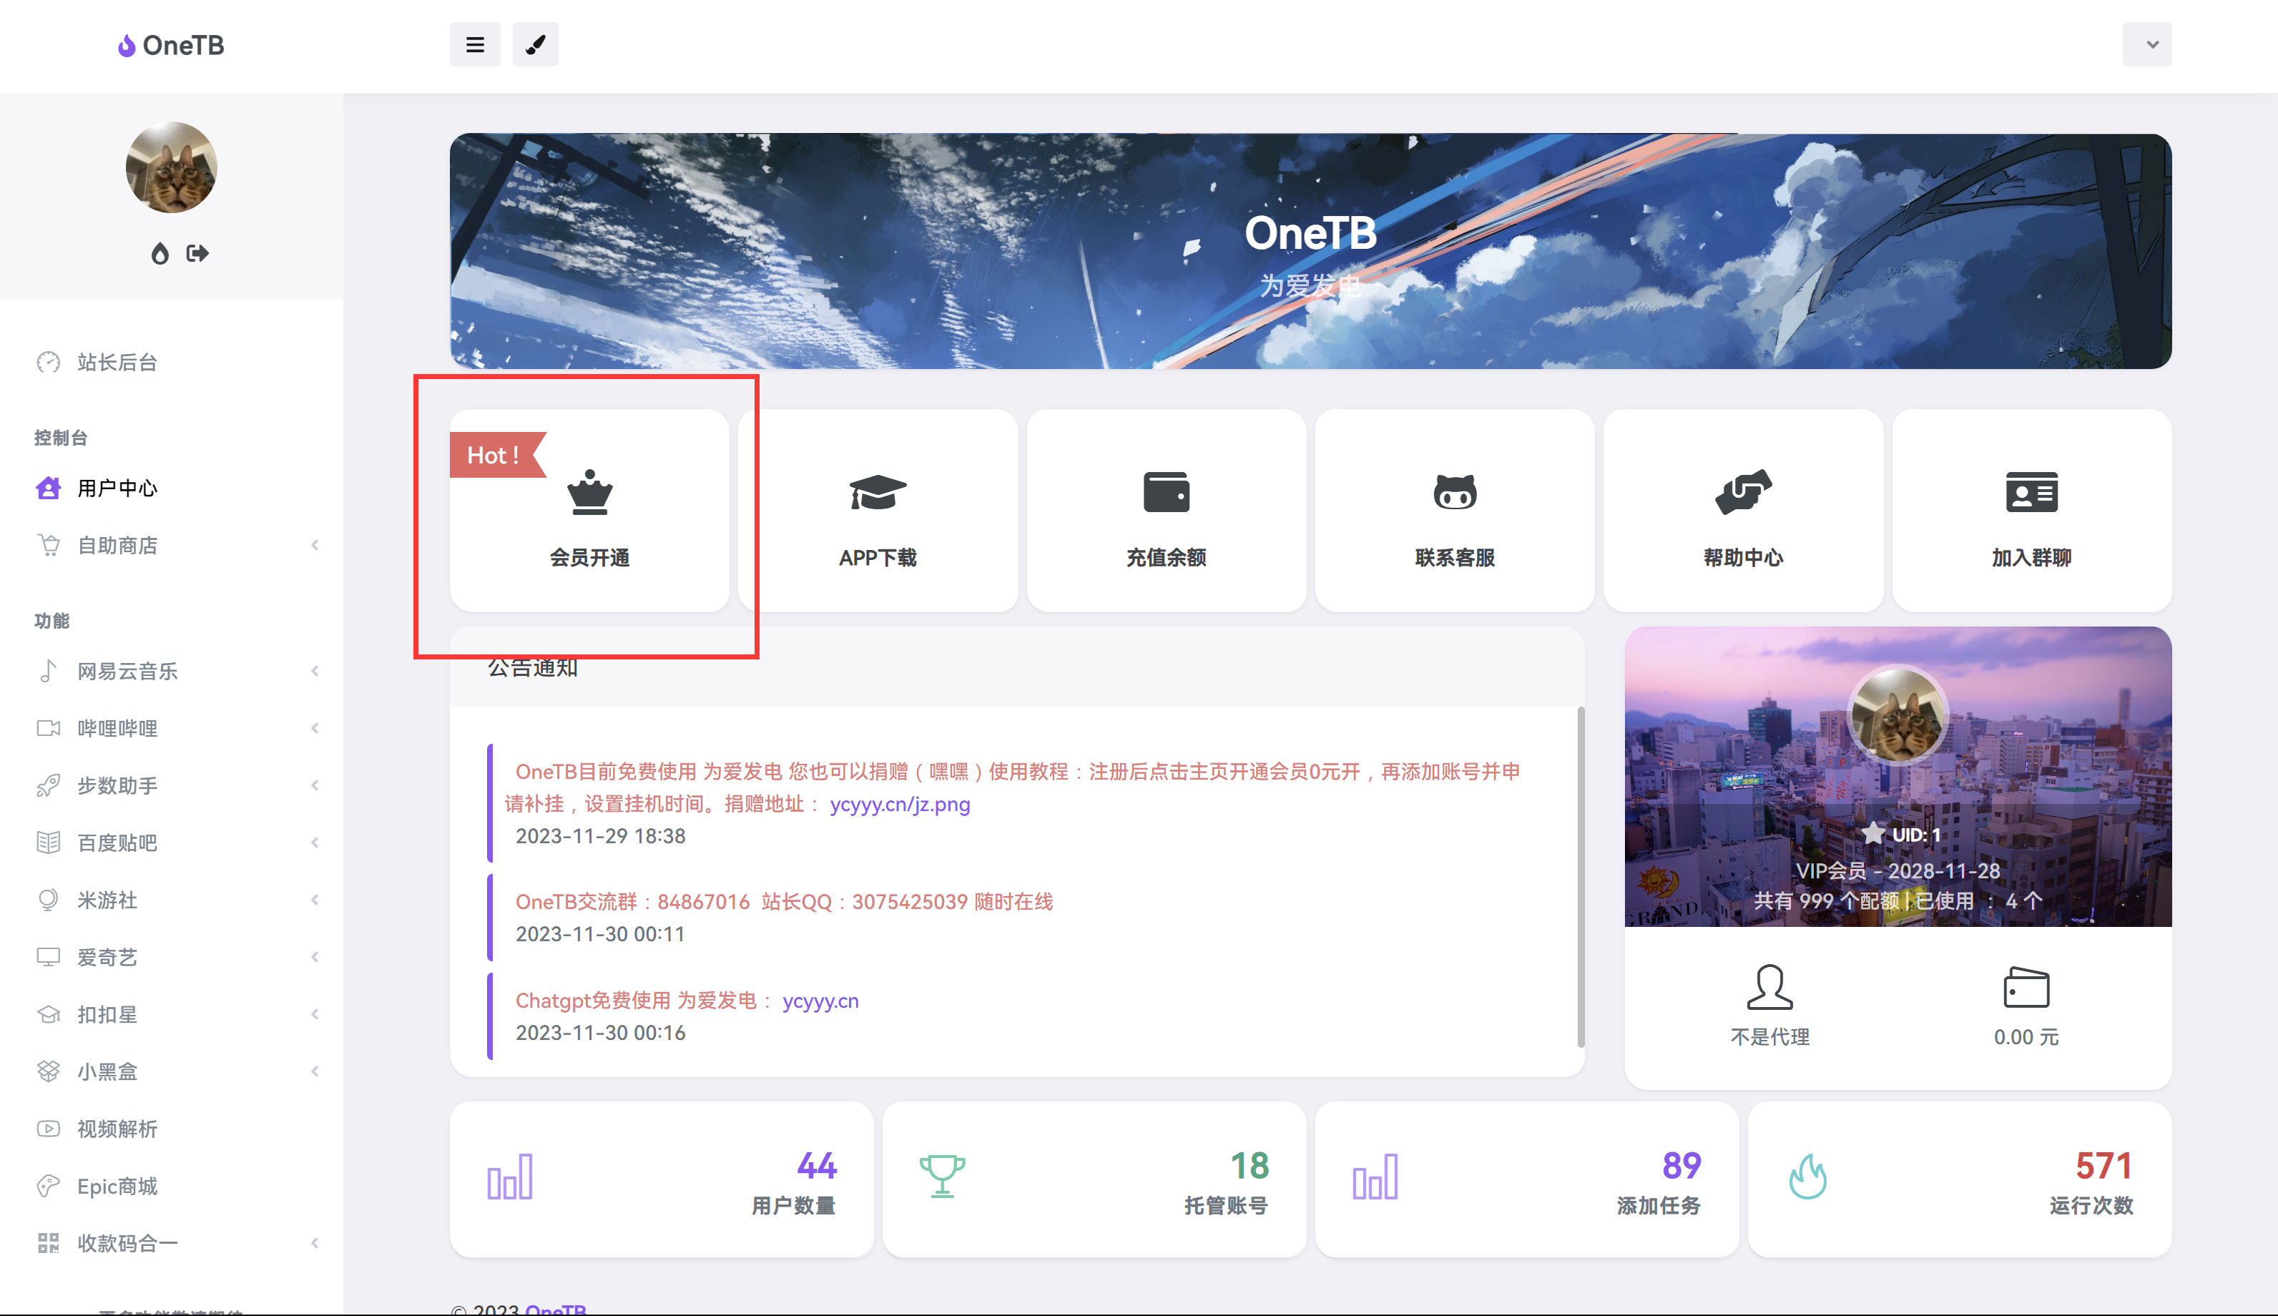
Task: Open the 充值余额 wallet card
Action: click(1166, 511)
